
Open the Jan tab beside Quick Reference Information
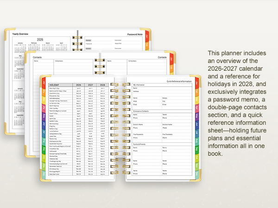point(196,83)
